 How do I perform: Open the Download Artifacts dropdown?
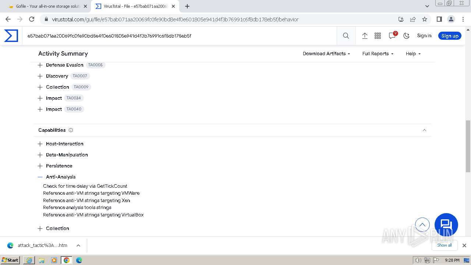[x=326, y=54]
